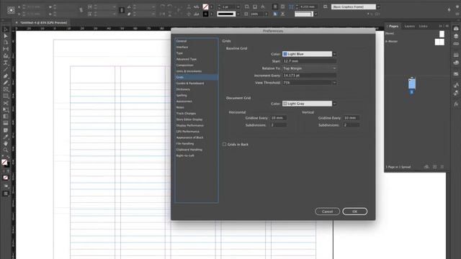This screenshot has height=259, width=461.
Task: Click Vertical Gridline Every field
Action: tap(352, 118)
